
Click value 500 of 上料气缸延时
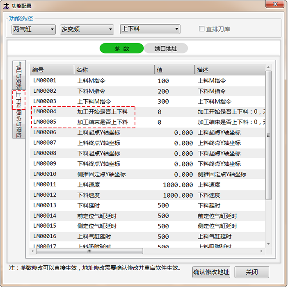coord(163,237)
